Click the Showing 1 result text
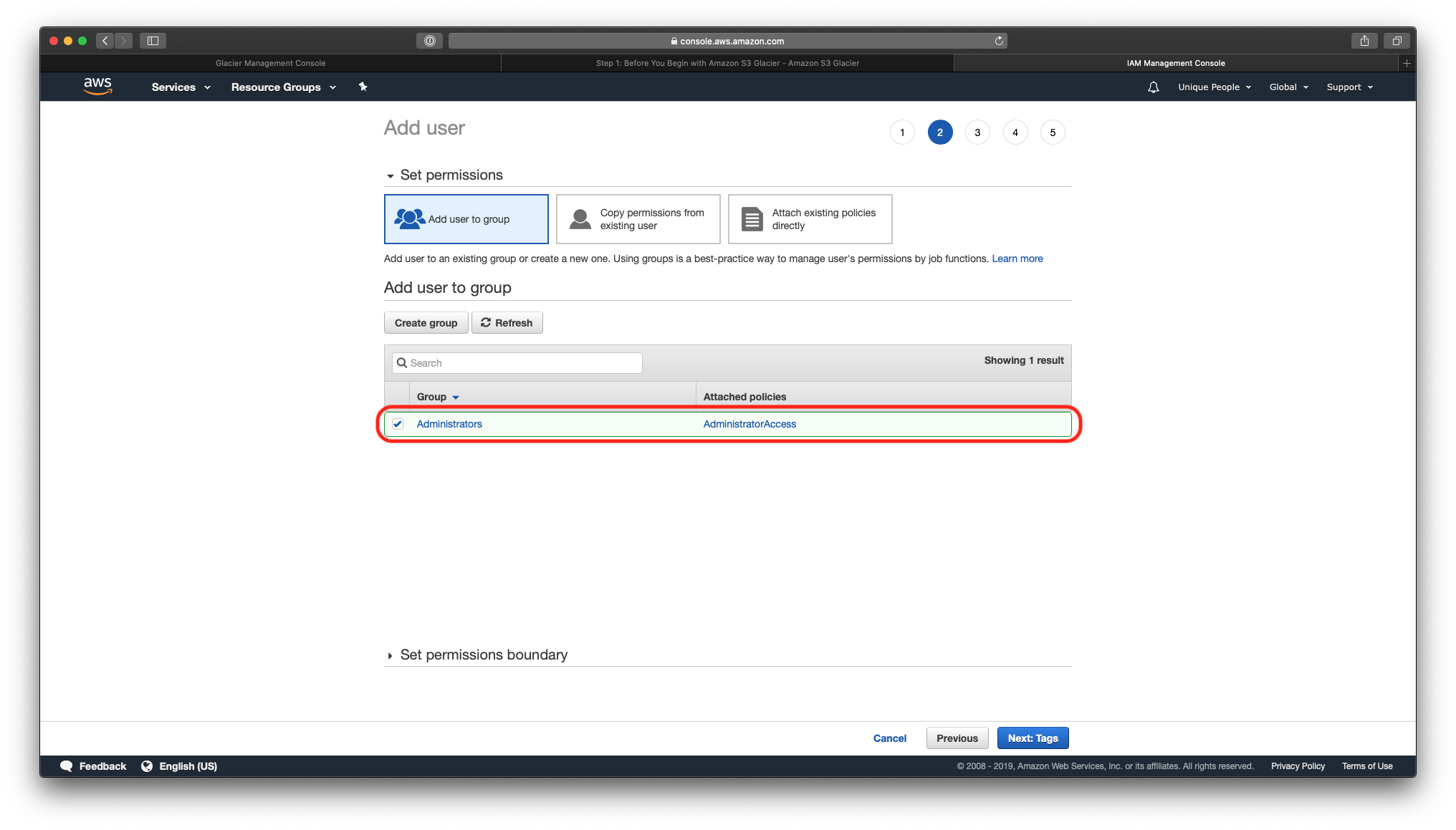This screenshot has width=1456, height=830. (1024, 360)
